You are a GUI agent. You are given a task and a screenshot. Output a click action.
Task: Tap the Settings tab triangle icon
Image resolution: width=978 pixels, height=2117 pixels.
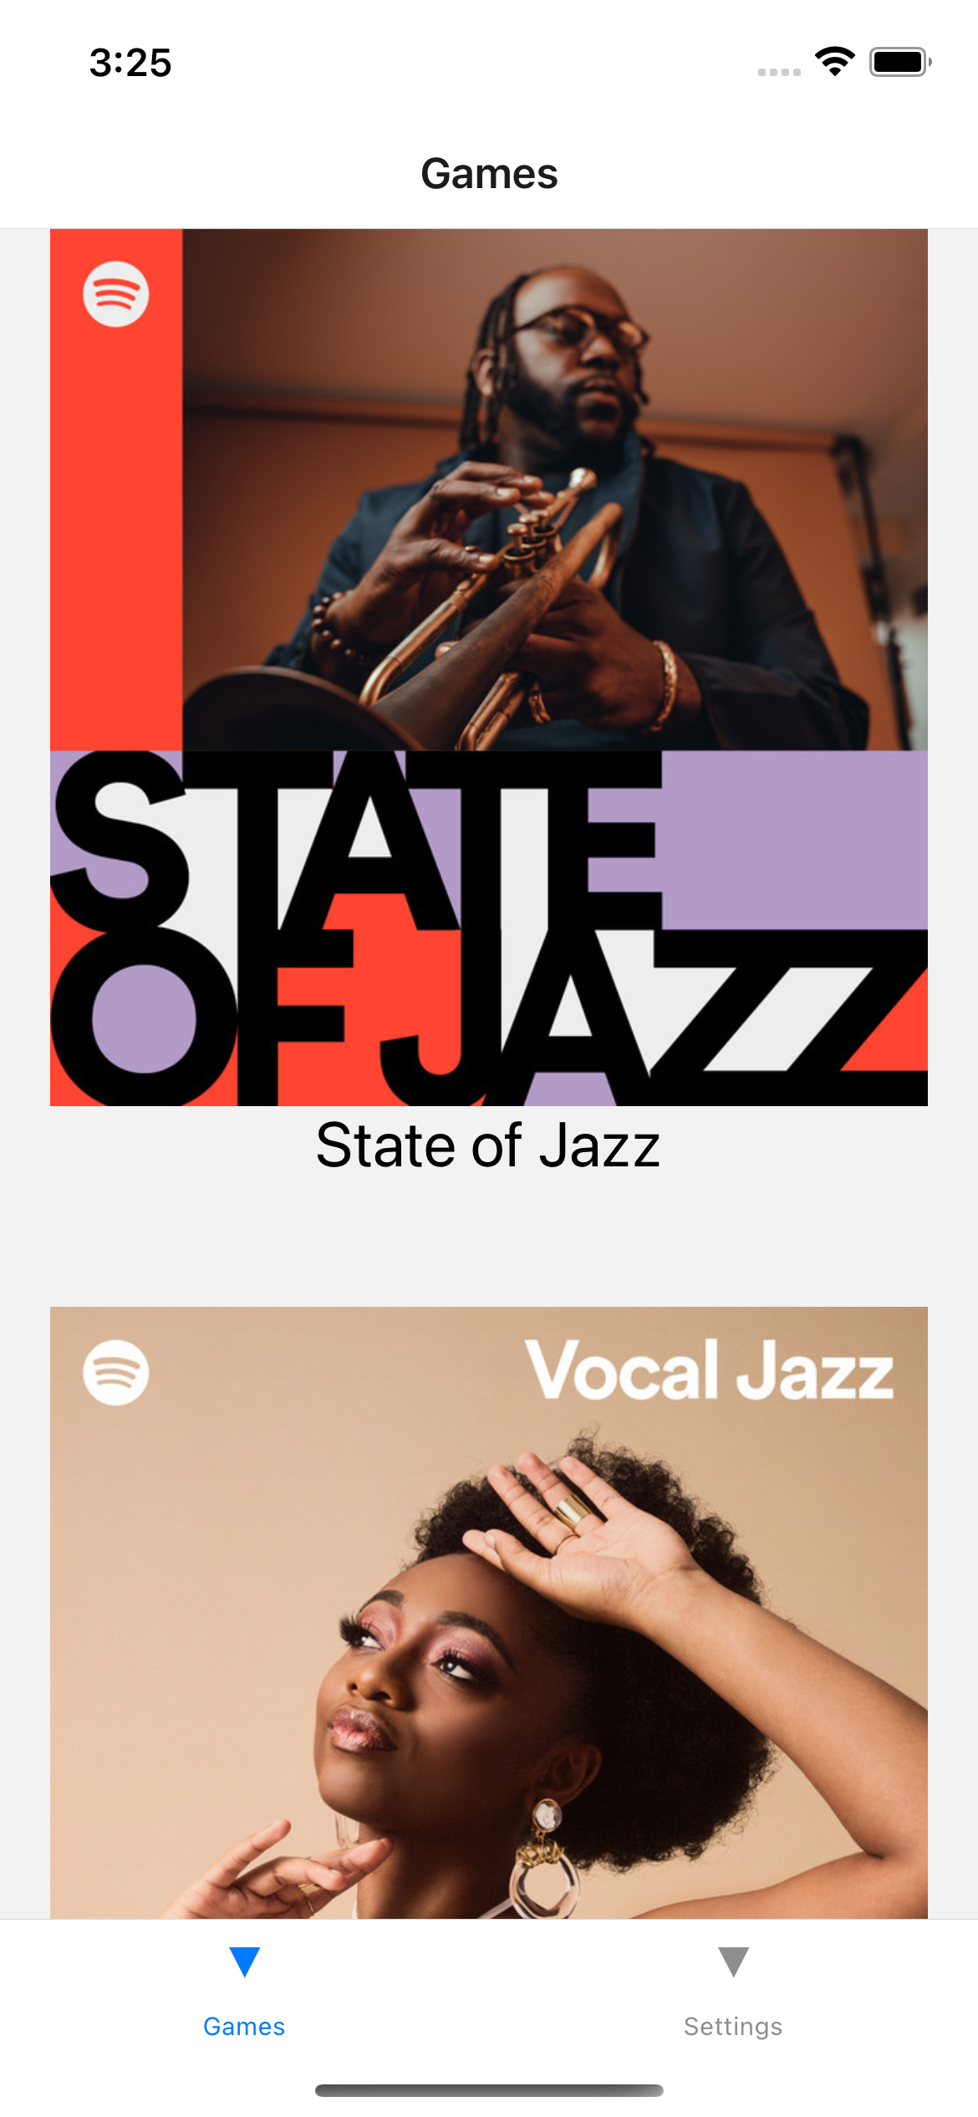tap(733, 1961)
